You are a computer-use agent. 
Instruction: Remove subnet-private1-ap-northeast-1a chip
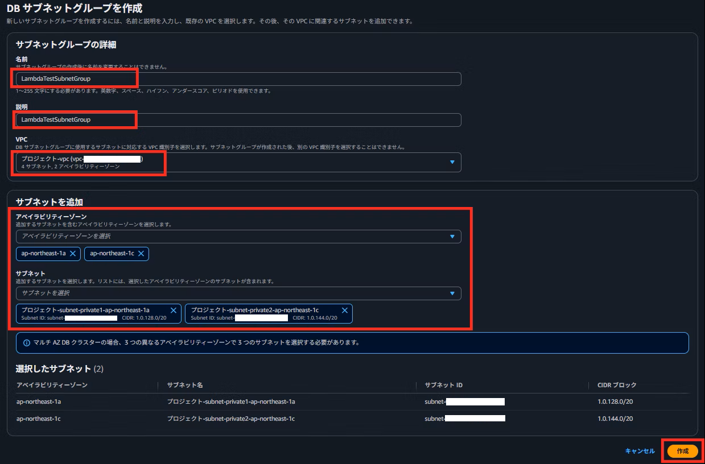click(174, 310)
